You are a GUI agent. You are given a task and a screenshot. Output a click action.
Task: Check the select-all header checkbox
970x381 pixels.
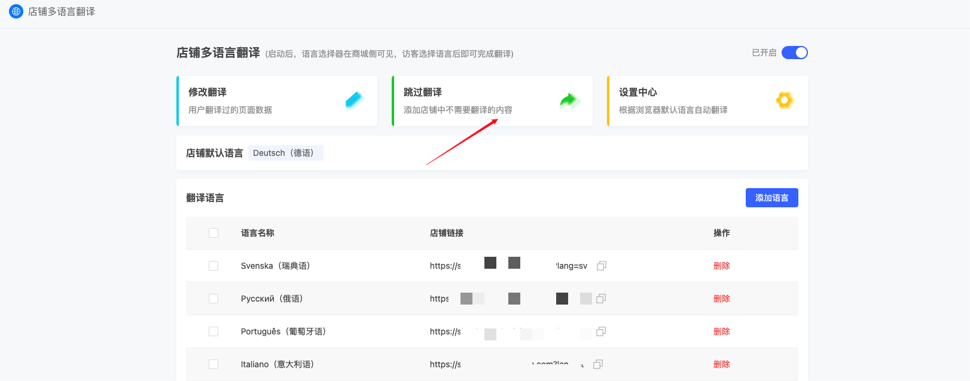213,233
